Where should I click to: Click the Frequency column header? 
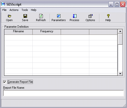pyautogui.click(x=47, y=32)
